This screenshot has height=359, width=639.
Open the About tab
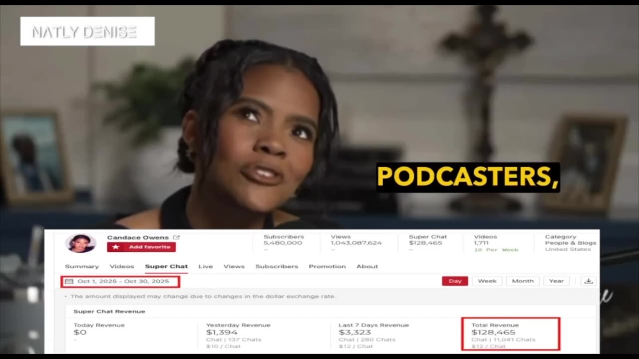tap(367, 266)
